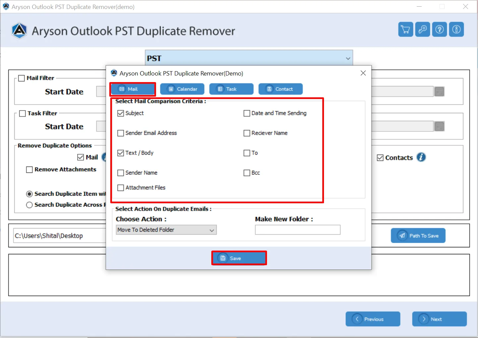Click calendar picker icon in Task Filter row
The height and width of the screenshot is (338, 478).
point(439,126)
